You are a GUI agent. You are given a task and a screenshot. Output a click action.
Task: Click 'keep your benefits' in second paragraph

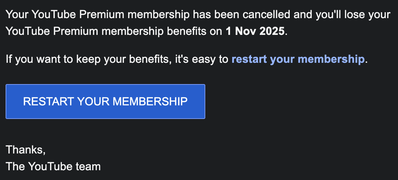click(x=125, y=59)
